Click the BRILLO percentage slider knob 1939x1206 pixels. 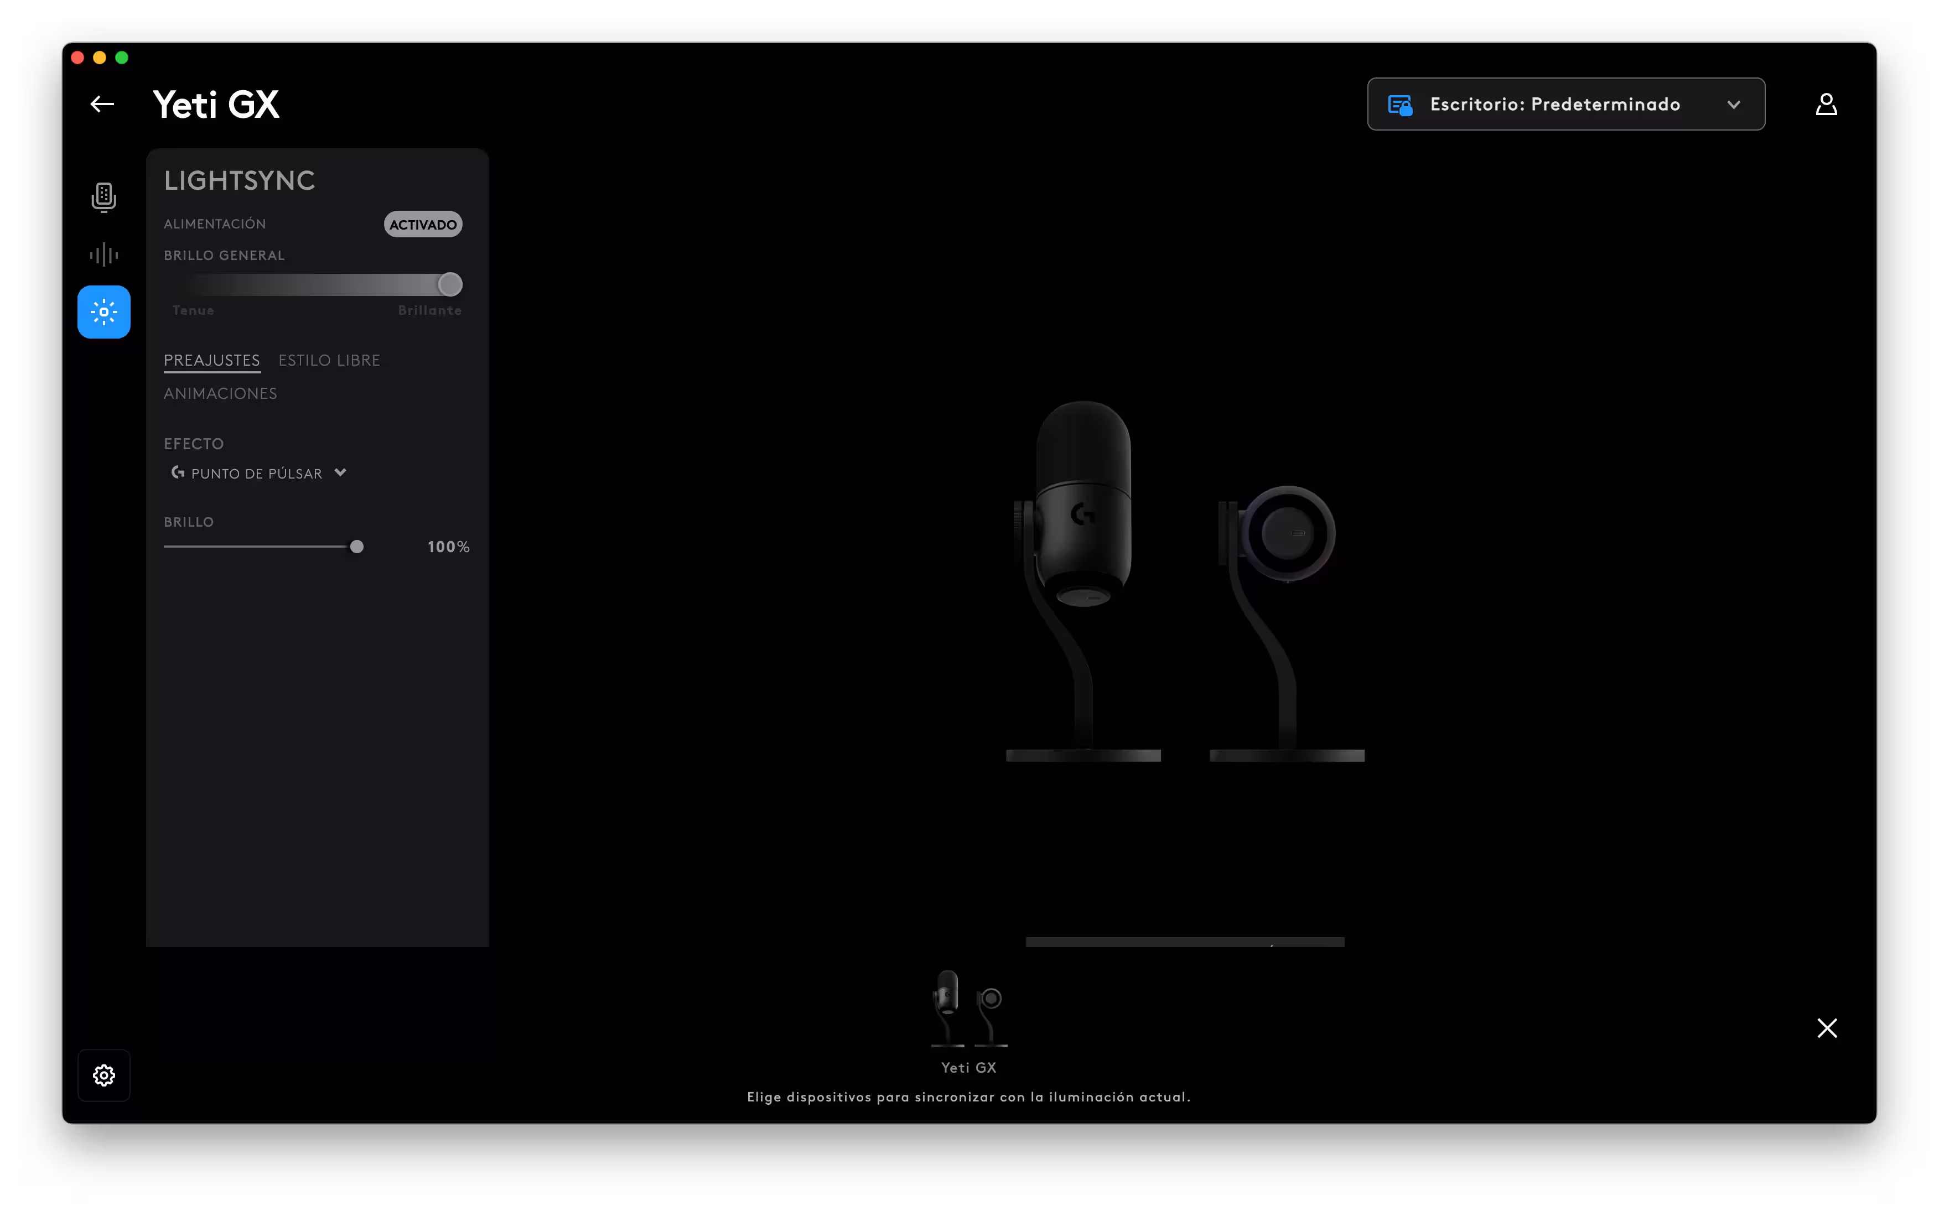click(x=357, y=547)
